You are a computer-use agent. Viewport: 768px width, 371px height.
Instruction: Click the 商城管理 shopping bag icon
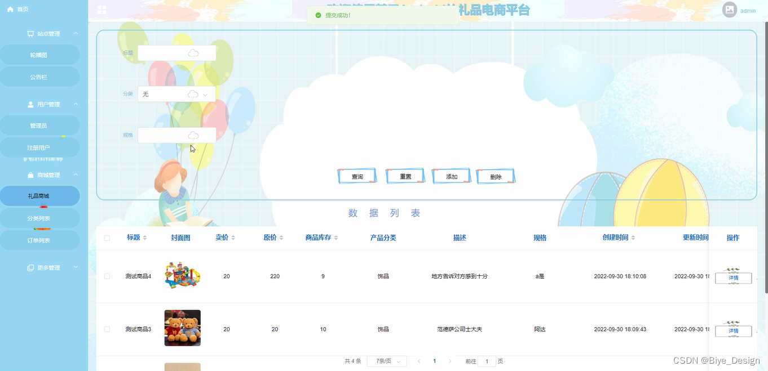pos(31,175)
